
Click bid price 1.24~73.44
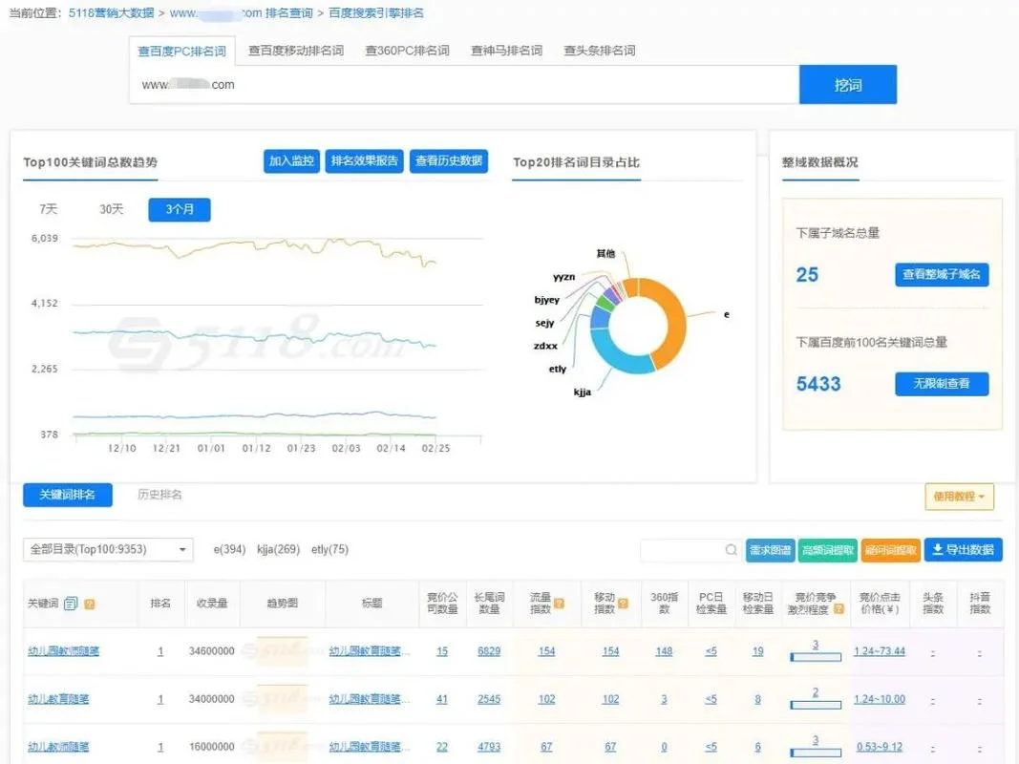click(x=880, y=651)
